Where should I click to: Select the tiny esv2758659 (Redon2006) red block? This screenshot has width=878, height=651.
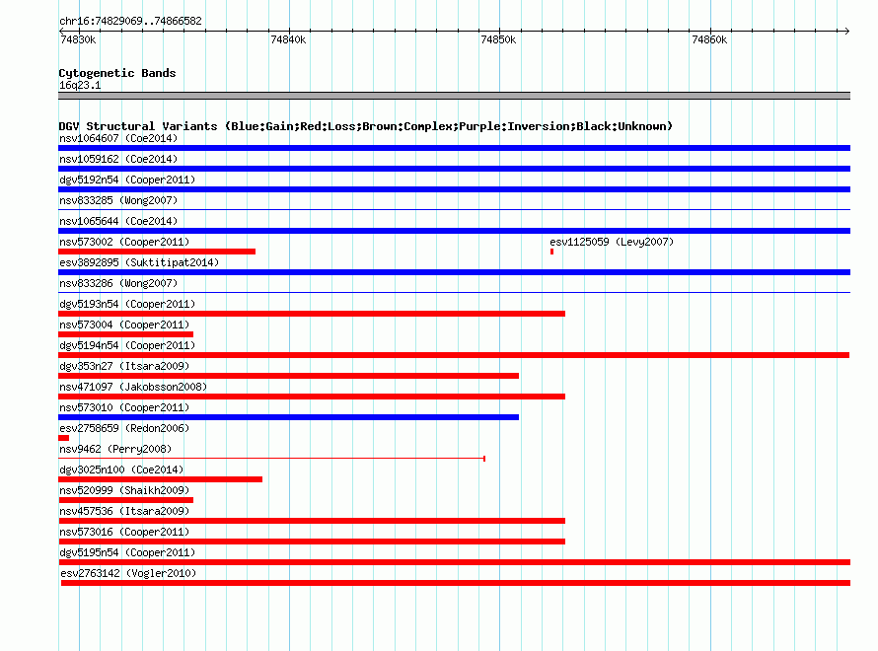pyautogui.click(x=64, y=438)
